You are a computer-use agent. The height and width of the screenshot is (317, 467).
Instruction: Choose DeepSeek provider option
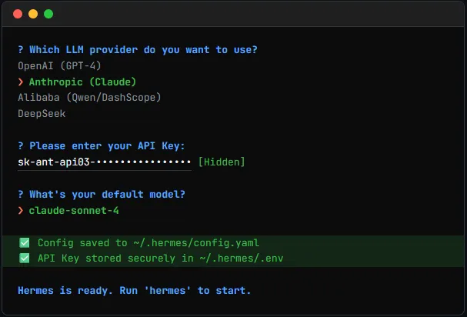(x=42, y=114)
